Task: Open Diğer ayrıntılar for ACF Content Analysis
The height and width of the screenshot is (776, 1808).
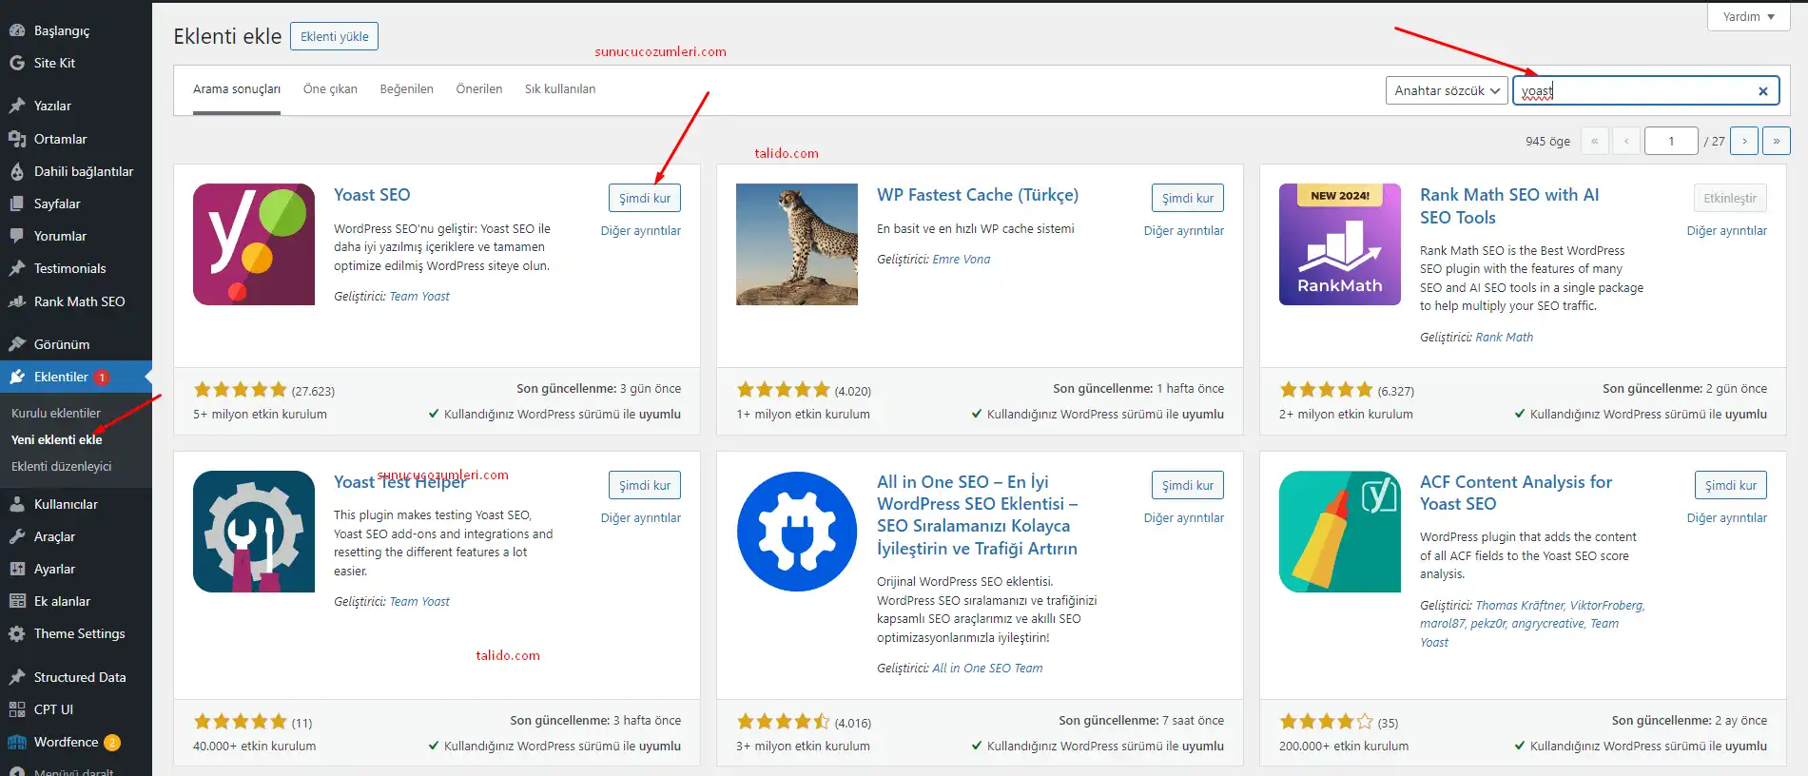Action: point(1727,518)
